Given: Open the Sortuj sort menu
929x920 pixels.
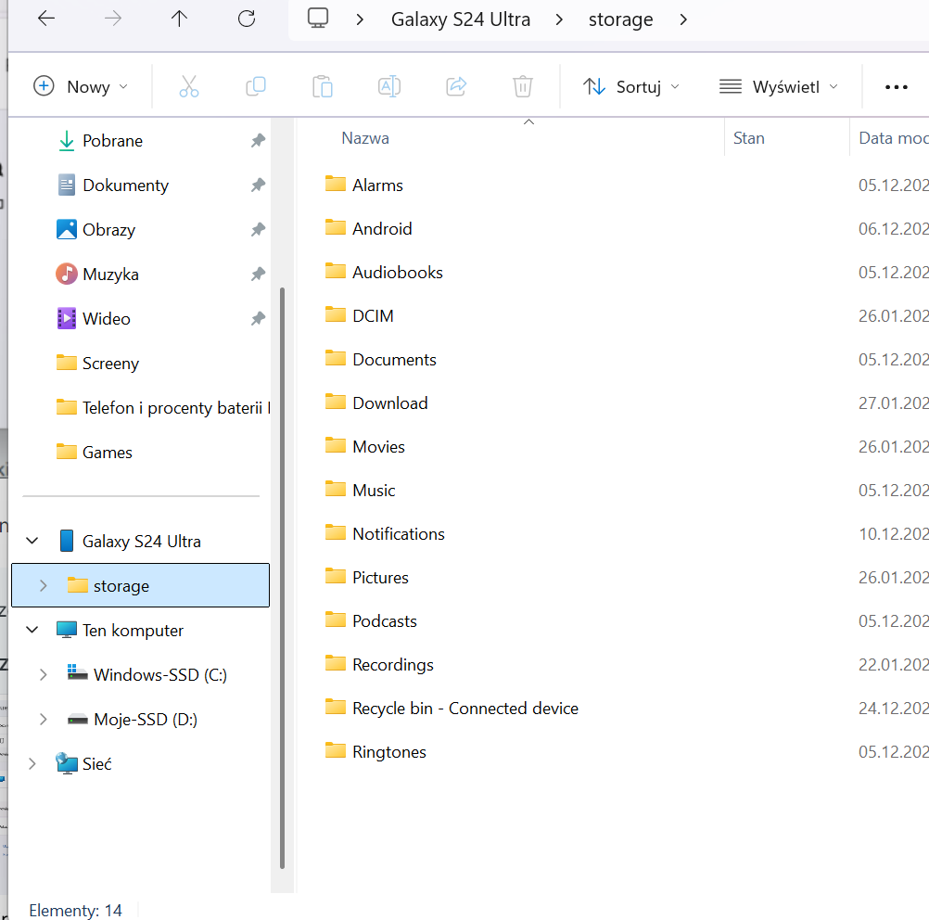Looking at the screenshot, I should point(631,87).
